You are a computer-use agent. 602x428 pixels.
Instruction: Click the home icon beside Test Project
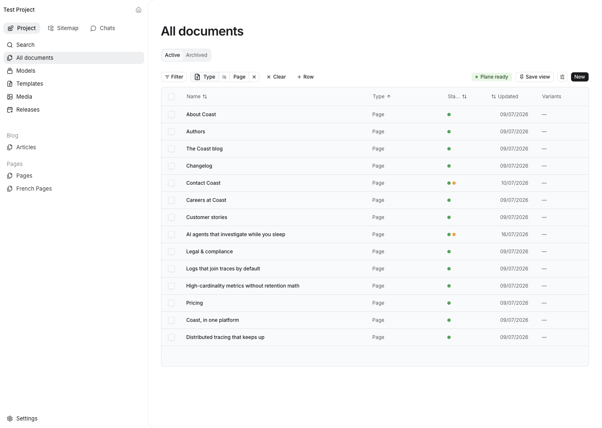[x=138, y=10]
